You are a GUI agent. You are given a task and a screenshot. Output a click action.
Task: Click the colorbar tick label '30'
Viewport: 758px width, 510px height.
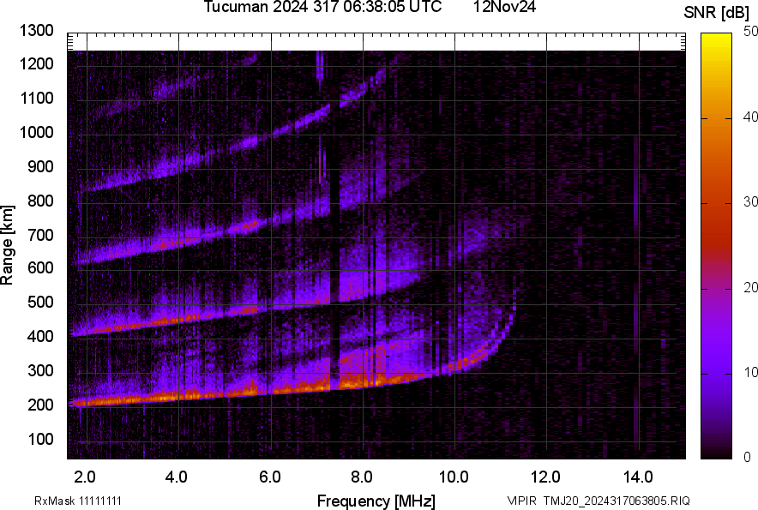(x=749, y=201)
